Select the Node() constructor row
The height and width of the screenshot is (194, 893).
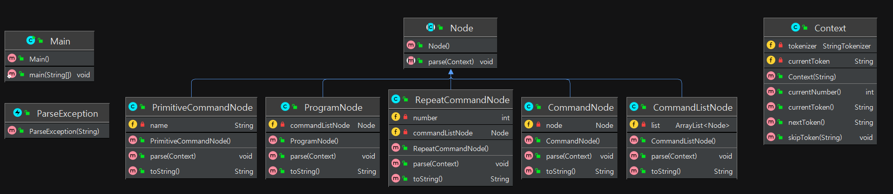click(451, 45)
